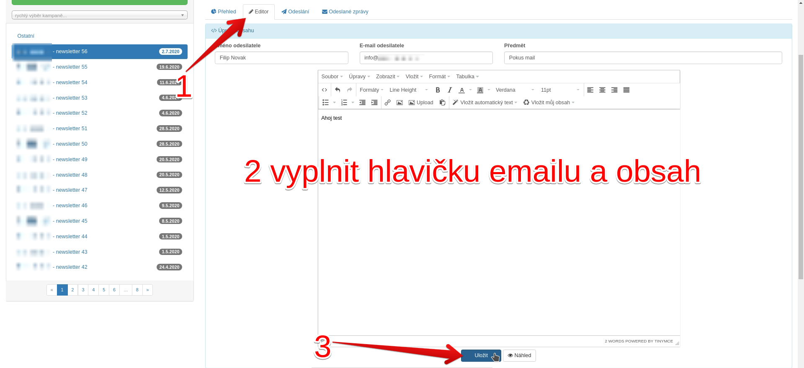
Task: Click the sender e-mail field
Action: (426, 58)
